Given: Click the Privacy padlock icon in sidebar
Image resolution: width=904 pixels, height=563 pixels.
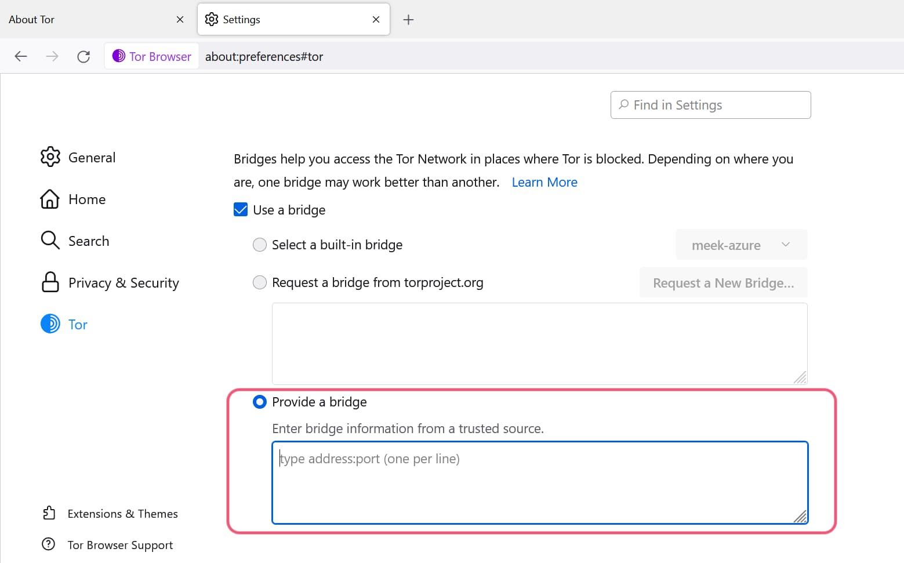Looking at the screenshot, I should 50,282.
